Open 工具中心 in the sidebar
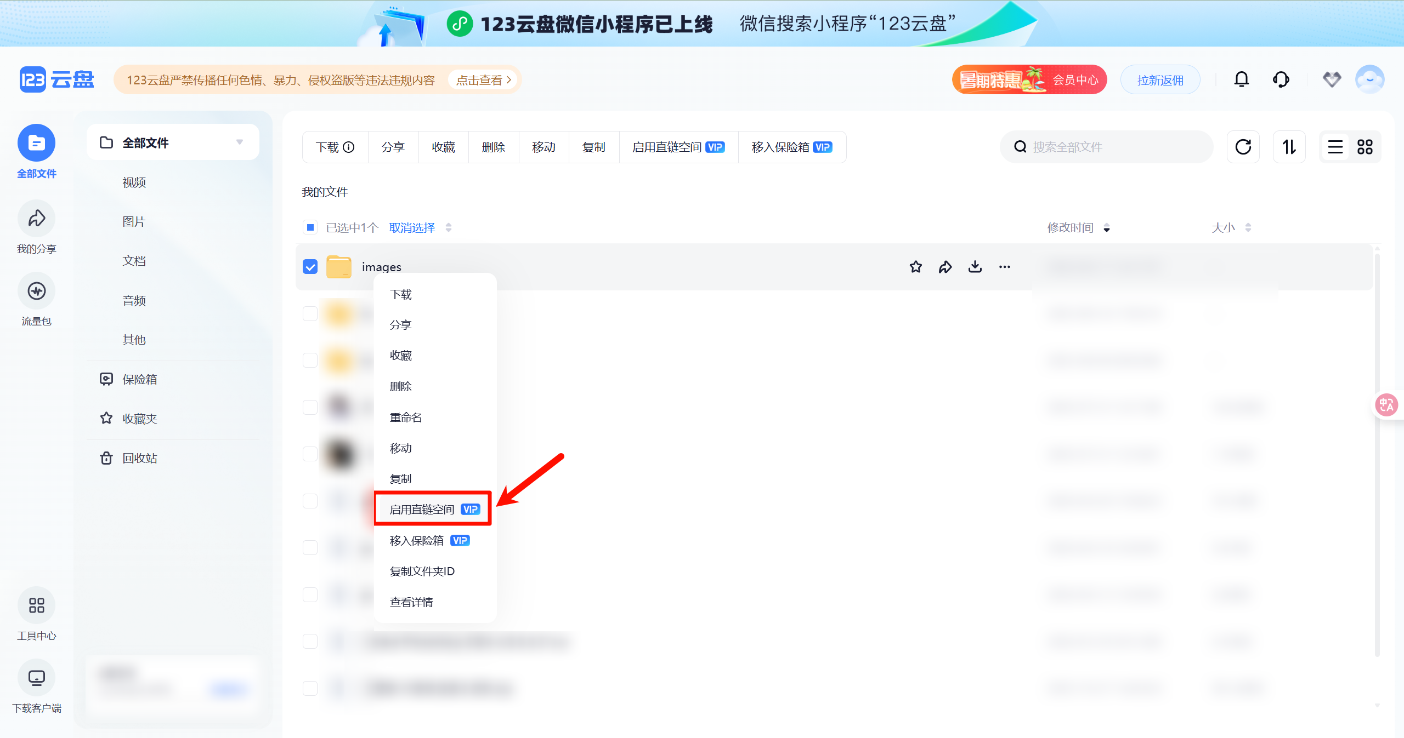 click(36, 614)
